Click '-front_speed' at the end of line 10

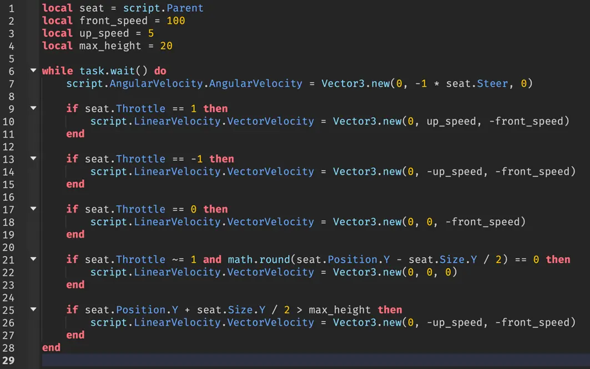point(526,122)
